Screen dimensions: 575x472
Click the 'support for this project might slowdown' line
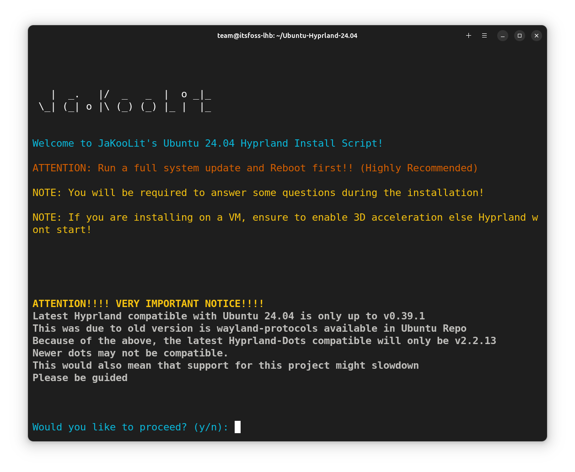click(225, 365)
